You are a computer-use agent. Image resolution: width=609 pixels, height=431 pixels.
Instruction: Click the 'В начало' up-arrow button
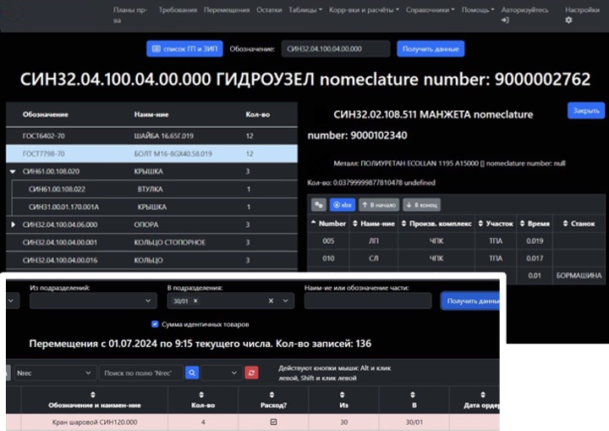pos(378,204)
